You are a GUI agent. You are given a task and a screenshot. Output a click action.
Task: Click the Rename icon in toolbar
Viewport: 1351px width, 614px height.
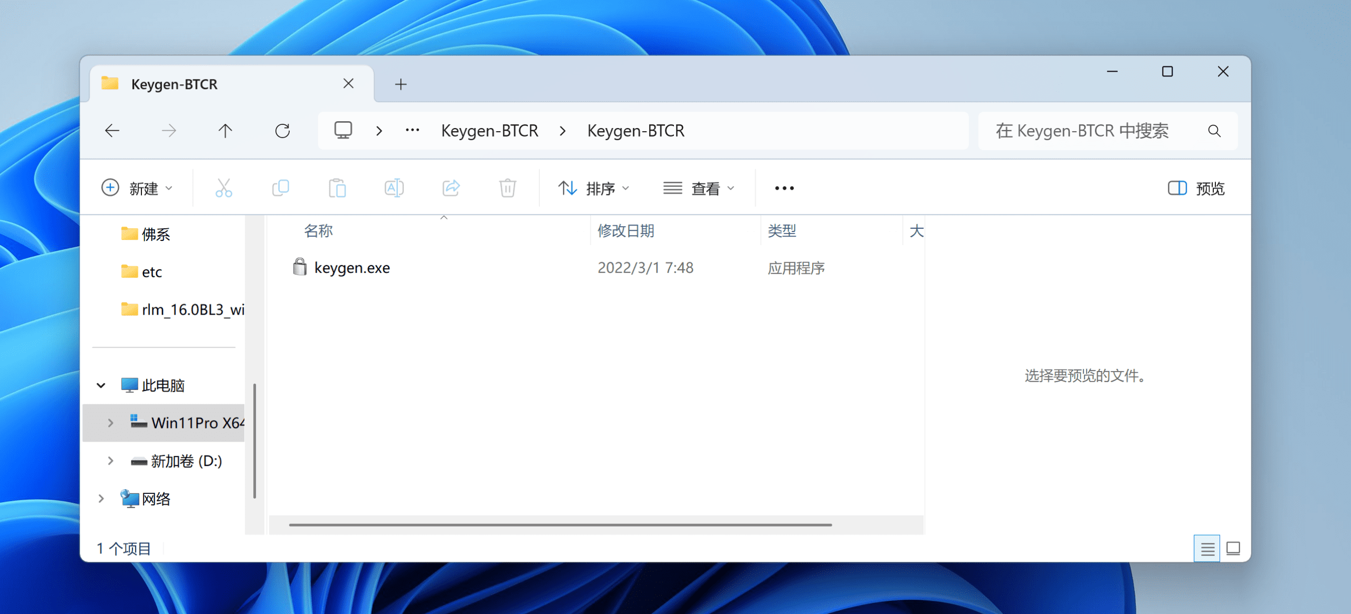pos(394,188)
